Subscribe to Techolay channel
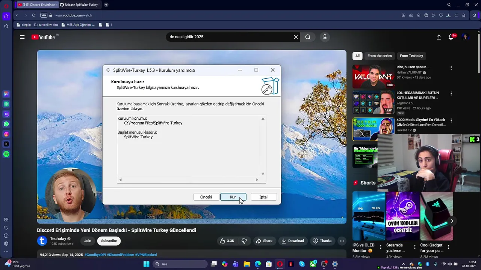 coord(109,241)
